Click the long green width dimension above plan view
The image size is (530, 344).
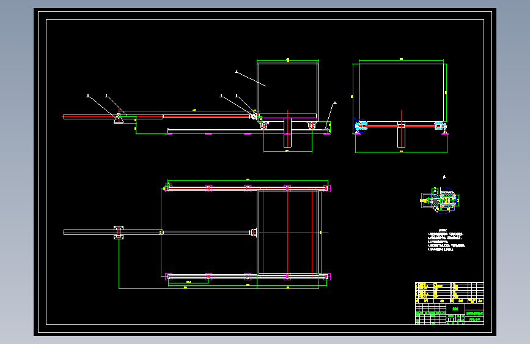coord(248,181)
